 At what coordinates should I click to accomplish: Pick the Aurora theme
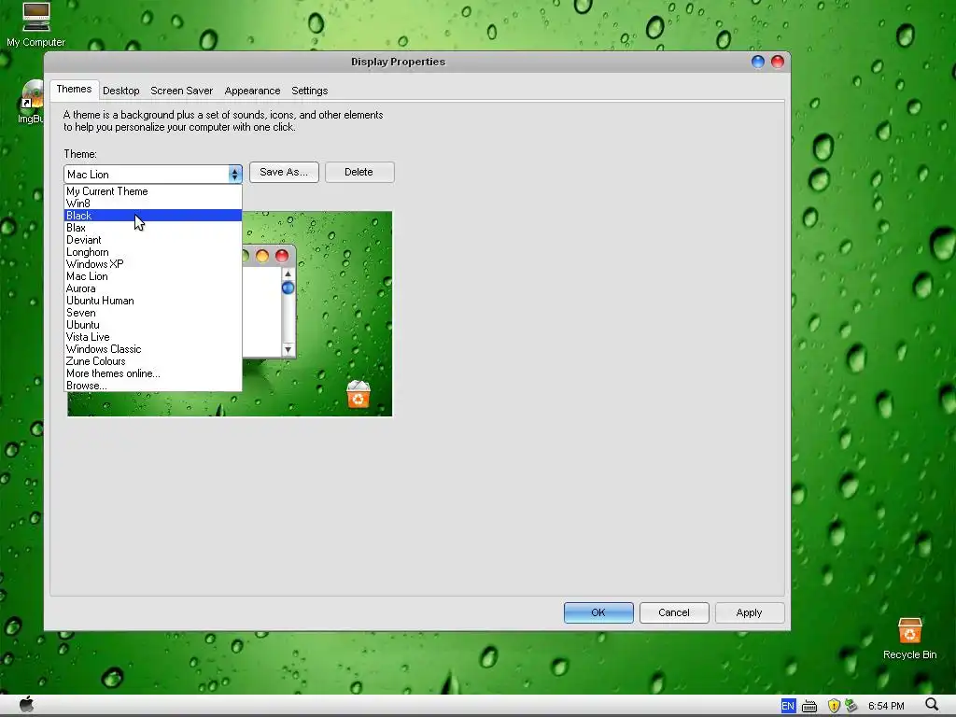pyautogui.click(x=153, y=288)
